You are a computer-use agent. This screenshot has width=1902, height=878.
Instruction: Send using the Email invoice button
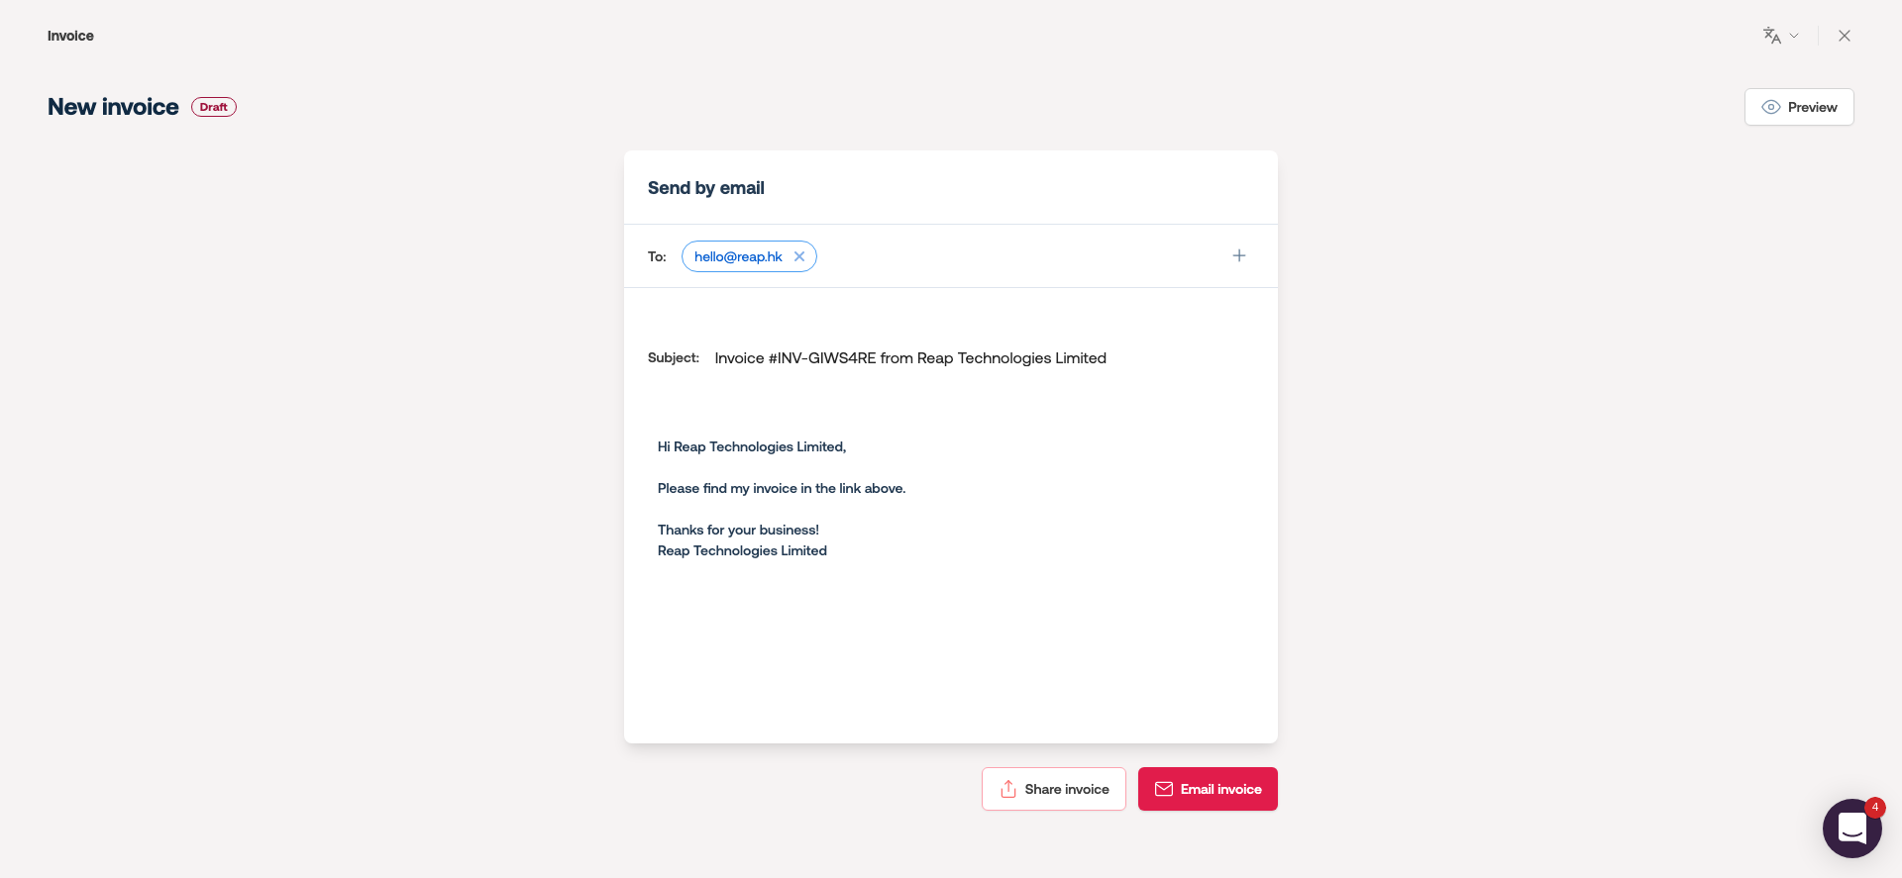1208,789
